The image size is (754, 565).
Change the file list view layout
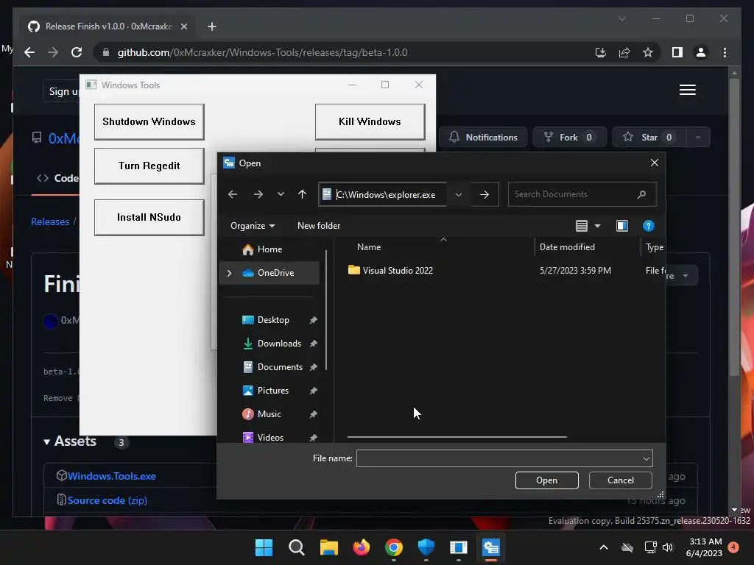click(582, 226)
